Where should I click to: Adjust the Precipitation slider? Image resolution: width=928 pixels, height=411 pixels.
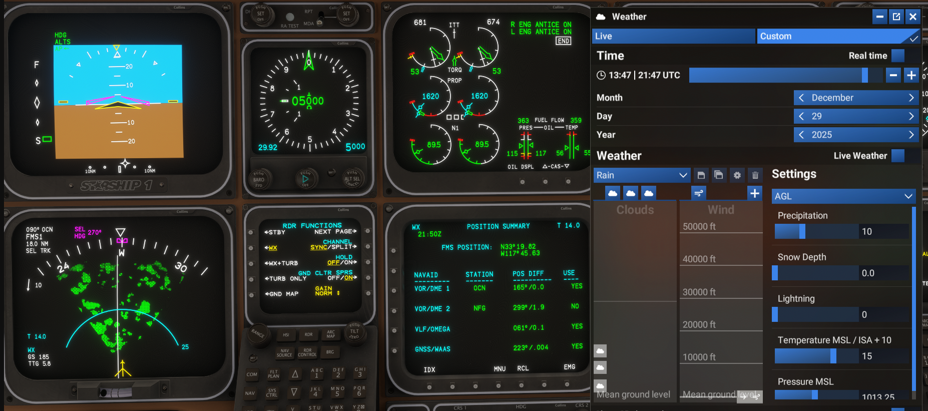click(x=816, y=231)
